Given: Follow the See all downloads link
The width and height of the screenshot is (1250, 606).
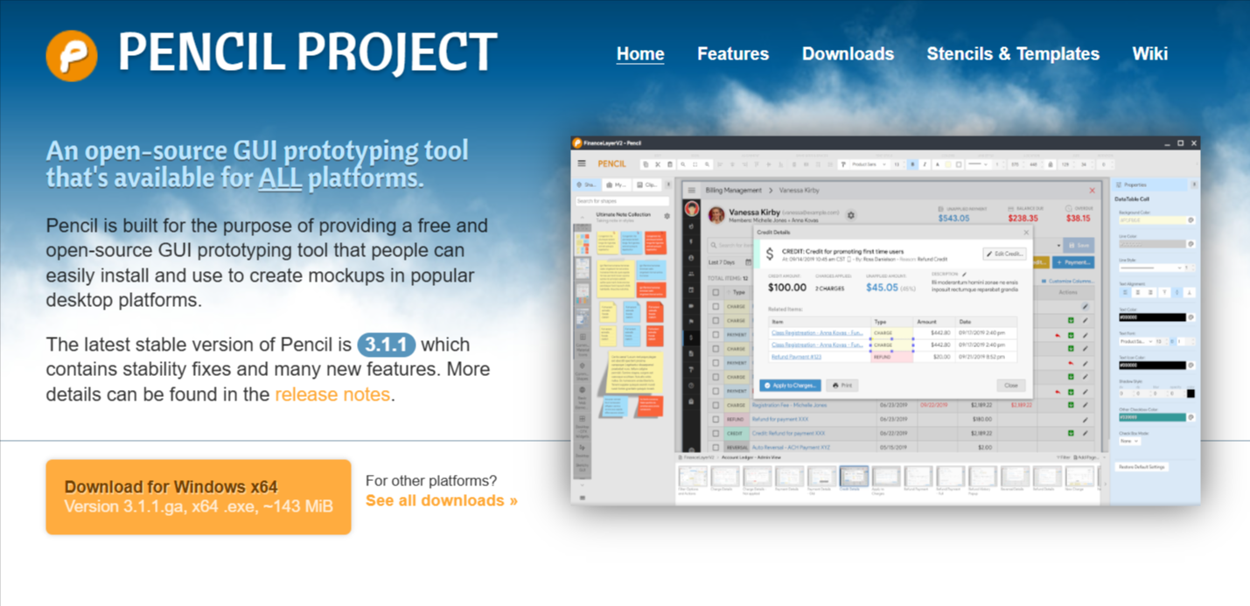Looking at the screenshot, I should [442, 501].
